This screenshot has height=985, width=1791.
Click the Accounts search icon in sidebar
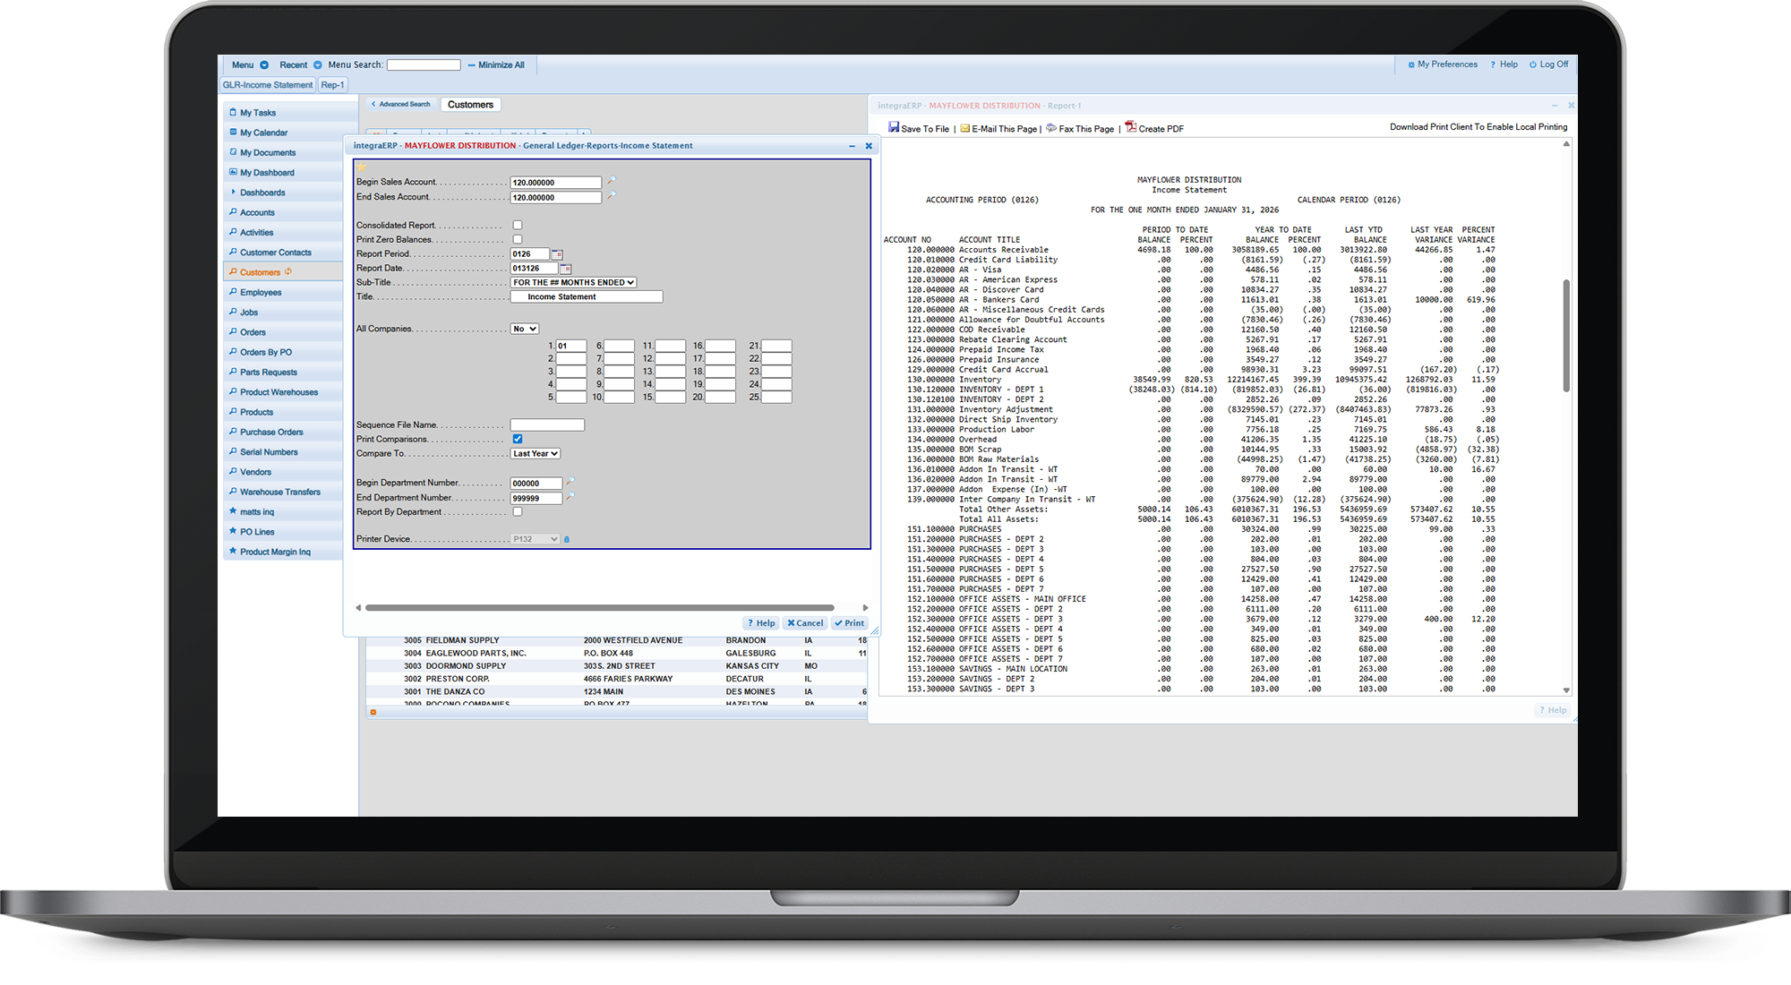(x=233, y=212)
